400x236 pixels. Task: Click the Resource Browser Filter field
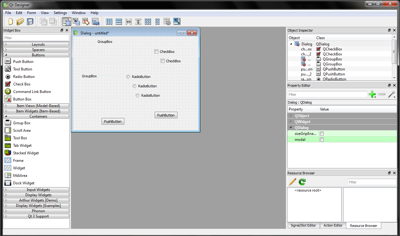coord(372,182)
